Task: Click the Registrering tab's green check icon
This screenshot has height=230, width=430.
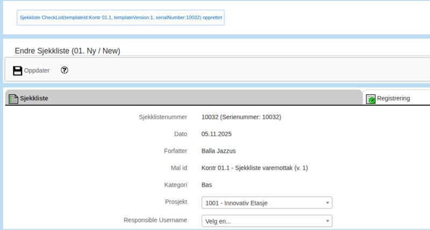Action: (370, 99)
